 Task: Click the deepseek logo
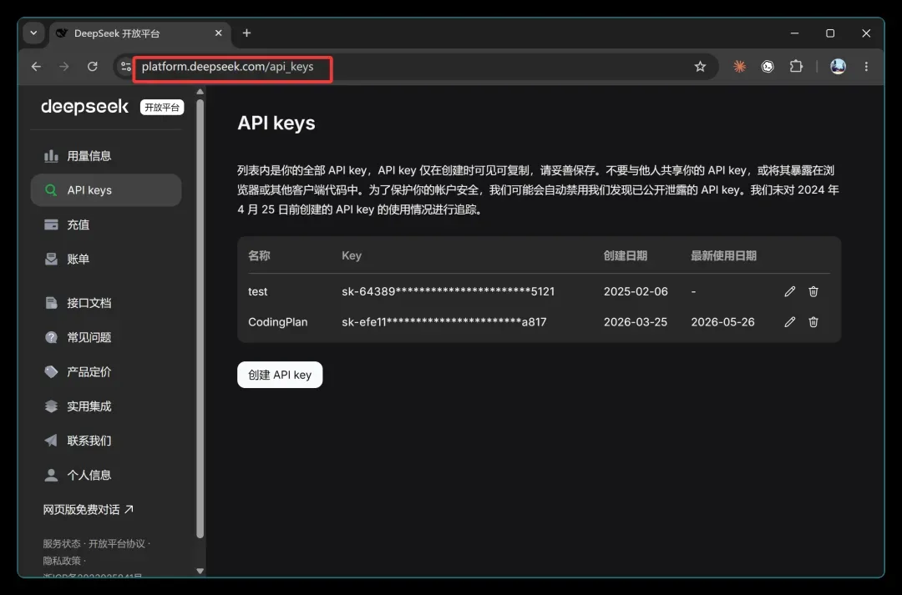click(84, 107)
